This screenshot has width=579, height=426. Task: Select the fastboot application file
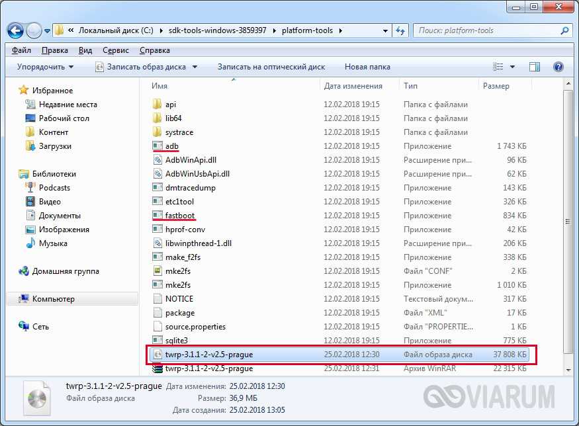(179, 216)
